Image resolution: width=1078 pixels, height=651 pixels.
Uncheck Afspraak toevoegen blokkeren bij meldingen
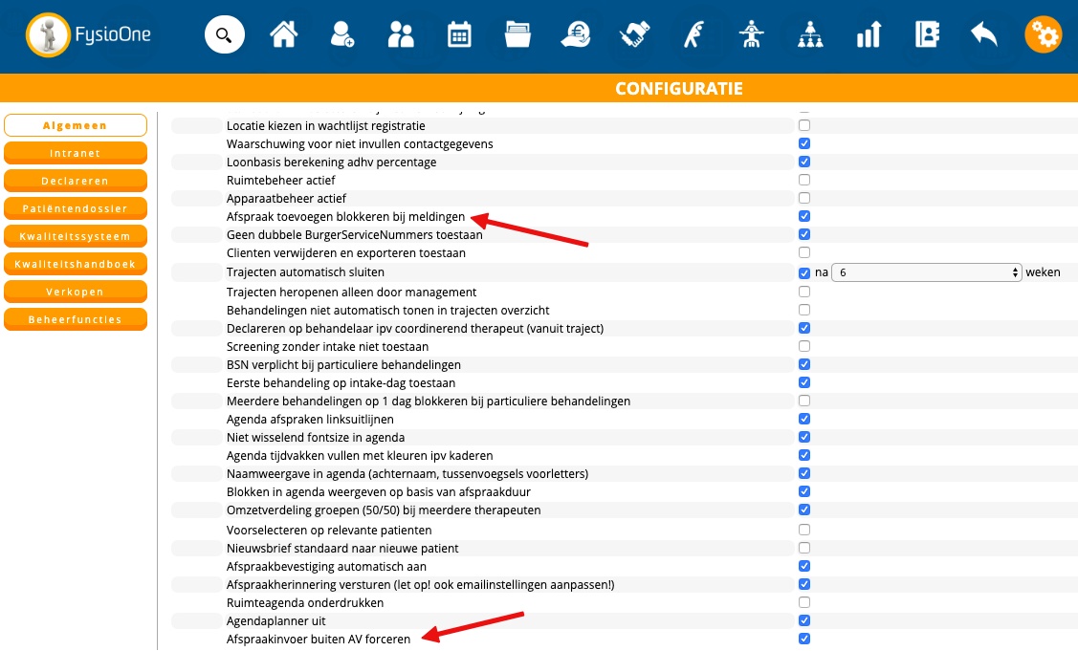pos(804,216)
